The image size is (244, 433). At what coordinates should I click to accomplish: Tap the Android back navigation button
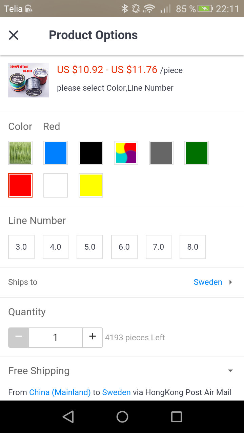pos(68,417)
